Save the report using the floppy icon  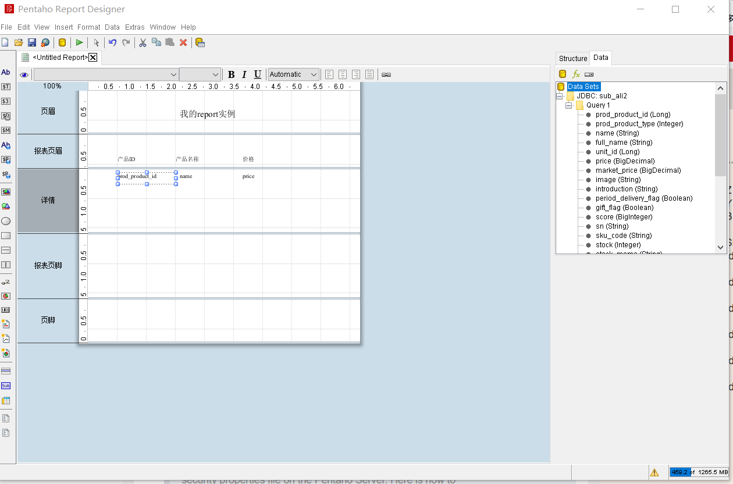pyautogui.click(x=32, y=42)
